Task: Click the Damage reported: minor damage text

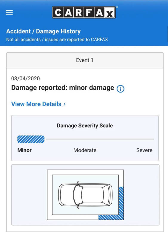Action: pos(63,88)
